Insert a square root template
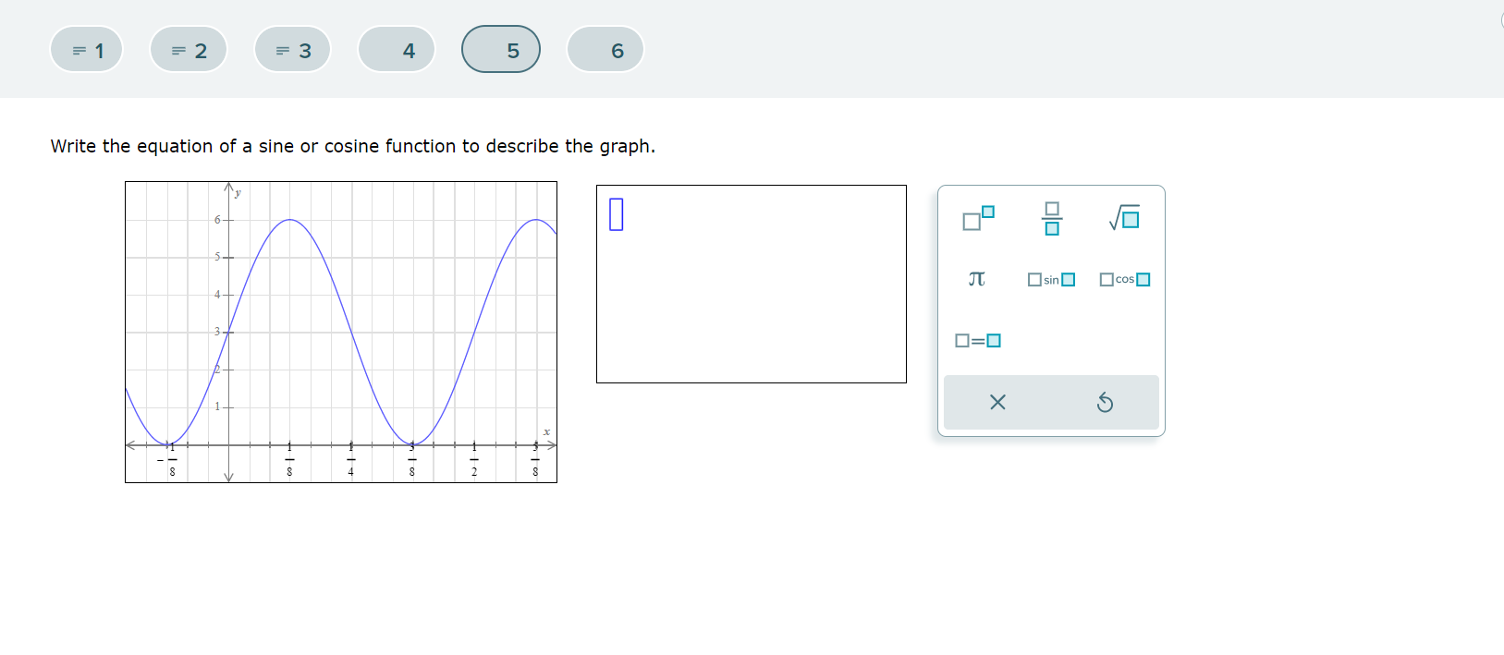 tap(1124, 219)
